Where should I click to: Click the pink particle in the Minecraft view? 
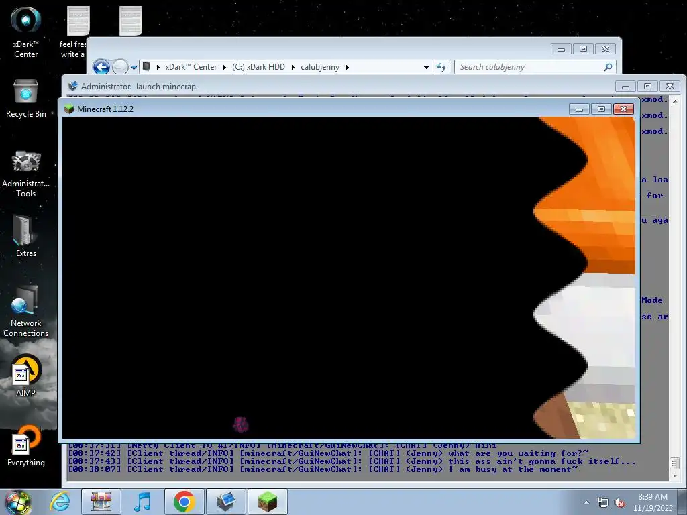pos(241,424)
